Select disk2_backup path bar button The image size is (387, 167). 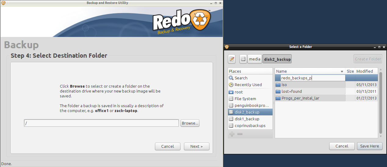coord(277,59)
